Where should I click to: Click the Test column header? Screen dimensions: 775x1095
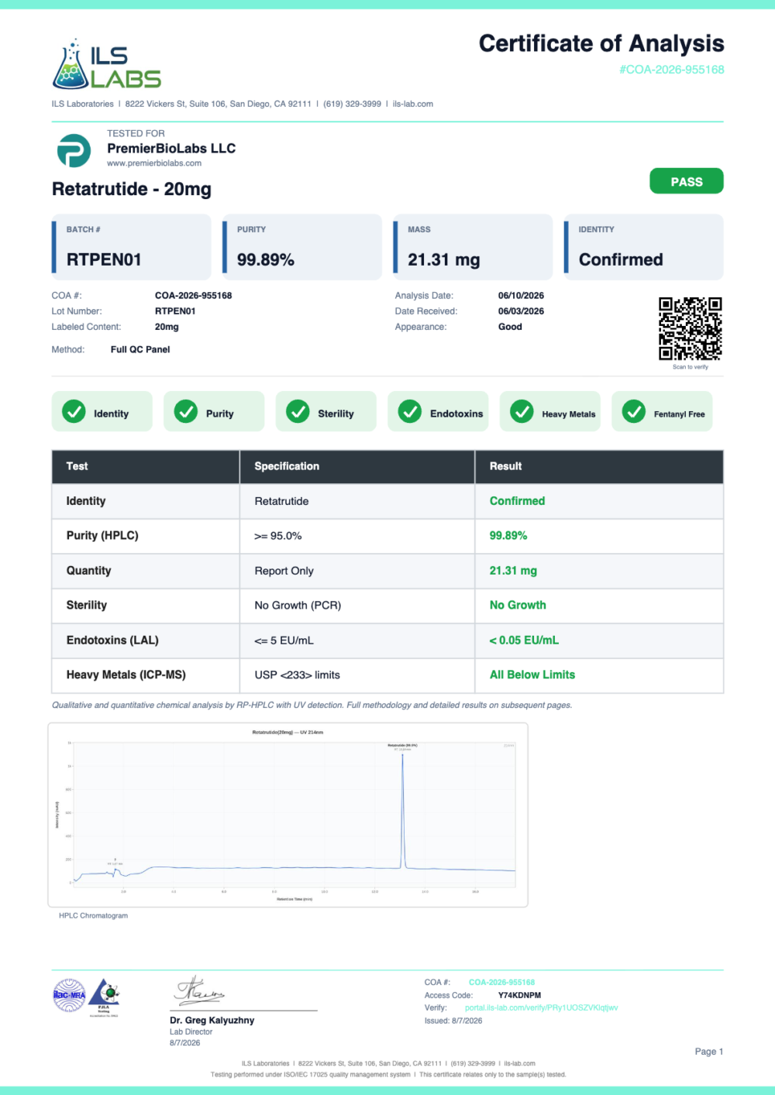(x=146, y=466)
